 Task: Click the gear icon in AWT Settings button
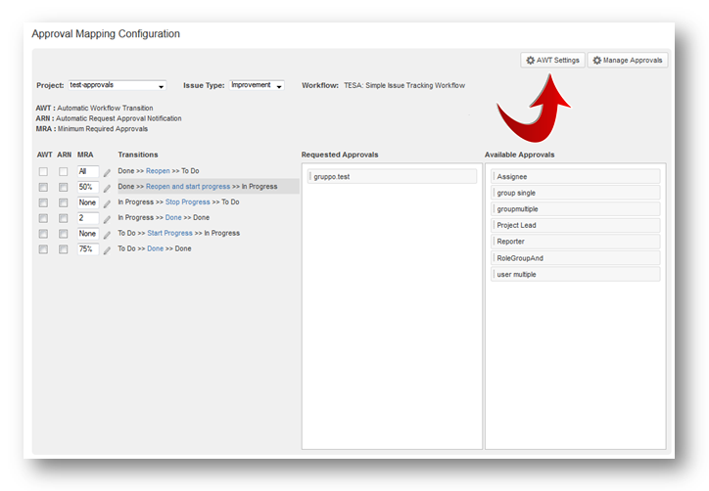(530, 61)
